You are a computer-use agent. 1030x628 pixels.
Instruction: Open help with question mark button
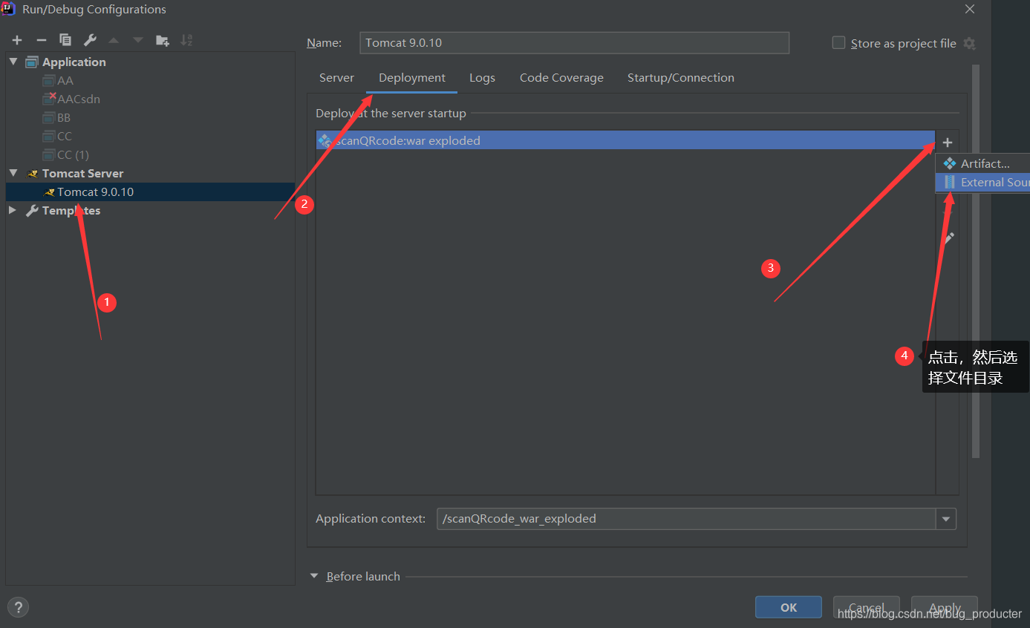[18, 606]
